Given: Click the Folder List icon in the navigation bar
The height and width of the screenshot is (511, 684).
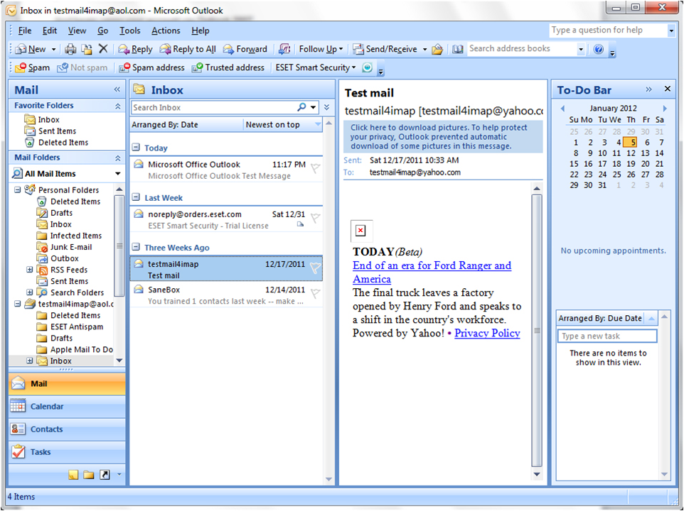Looking at the screenshot, I should tap(89, 474).
